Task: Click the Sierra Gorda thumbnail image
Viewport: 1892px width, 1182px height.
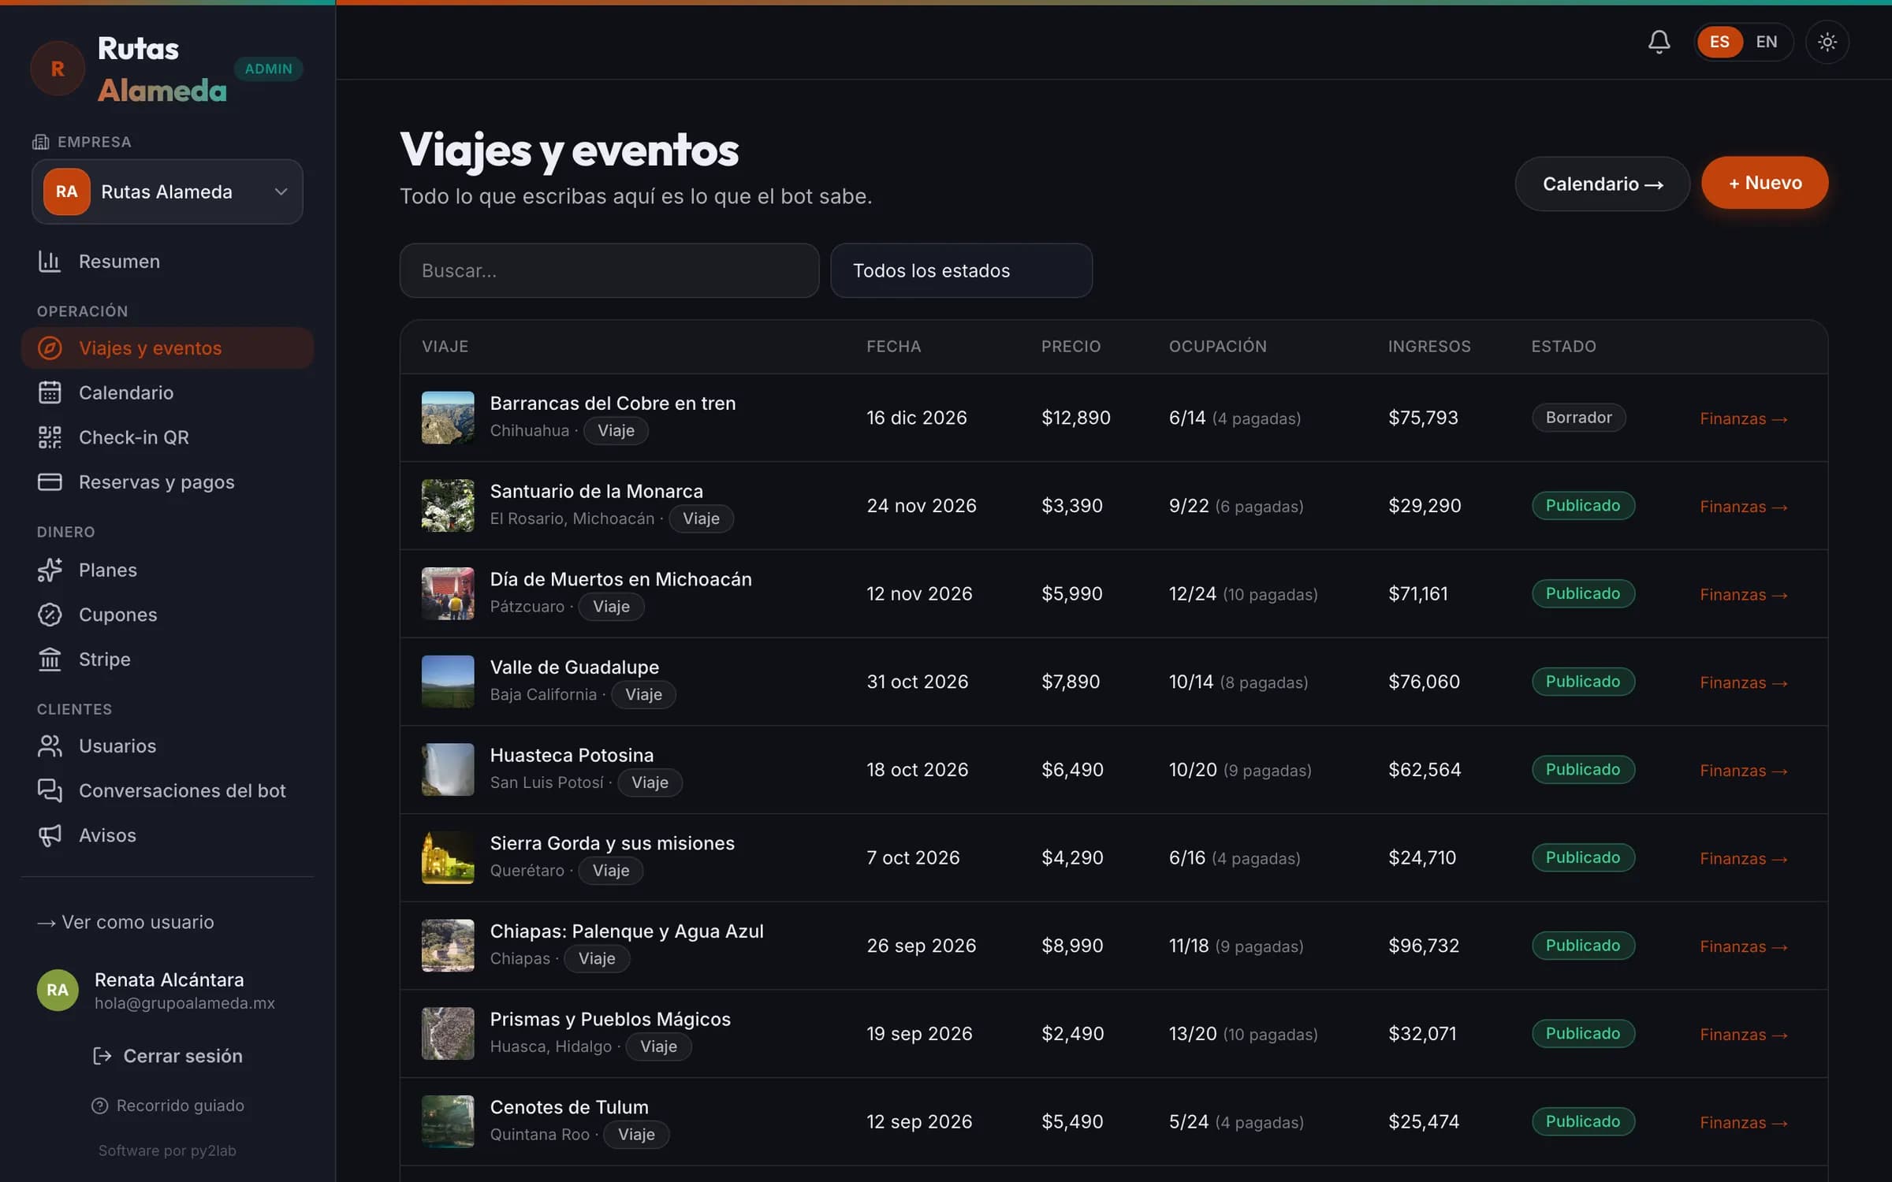Action: [448, 857]
